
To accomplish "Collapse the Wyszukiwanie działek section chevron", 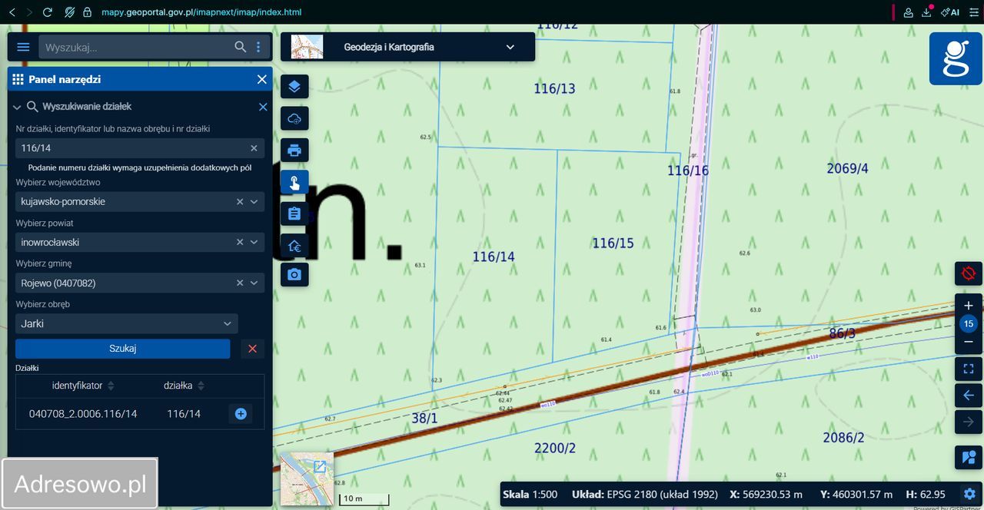I will pyautogui.click(x=17, y=108).
